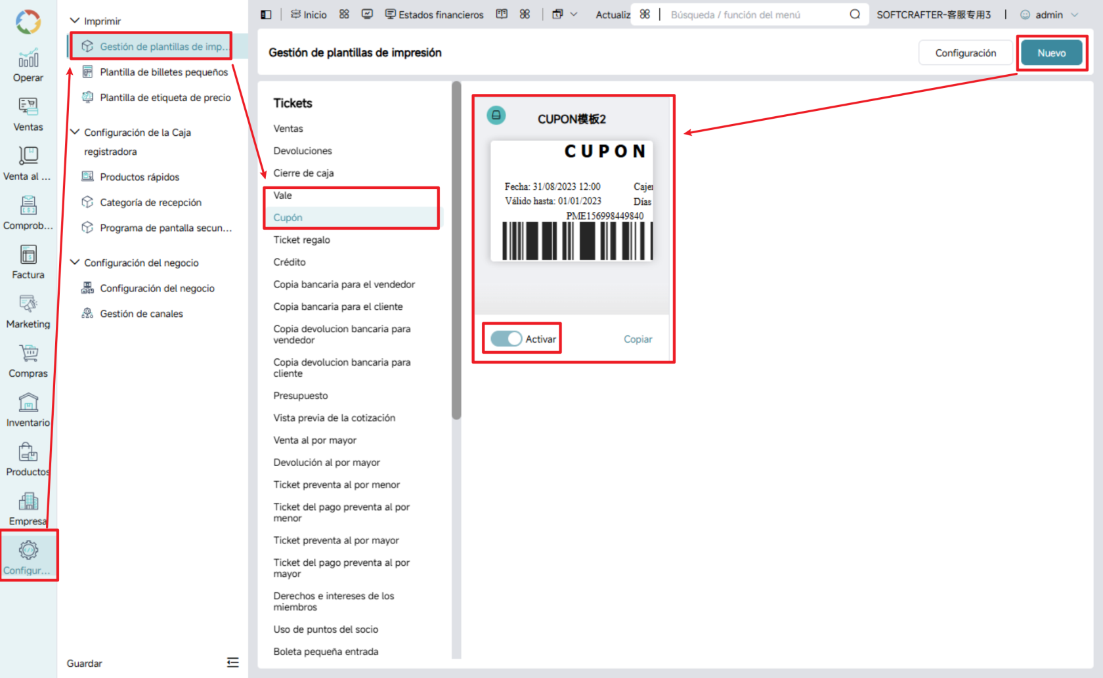
Task: Collapse Configuración de la Caja registradora section
Action: (75, 132)
